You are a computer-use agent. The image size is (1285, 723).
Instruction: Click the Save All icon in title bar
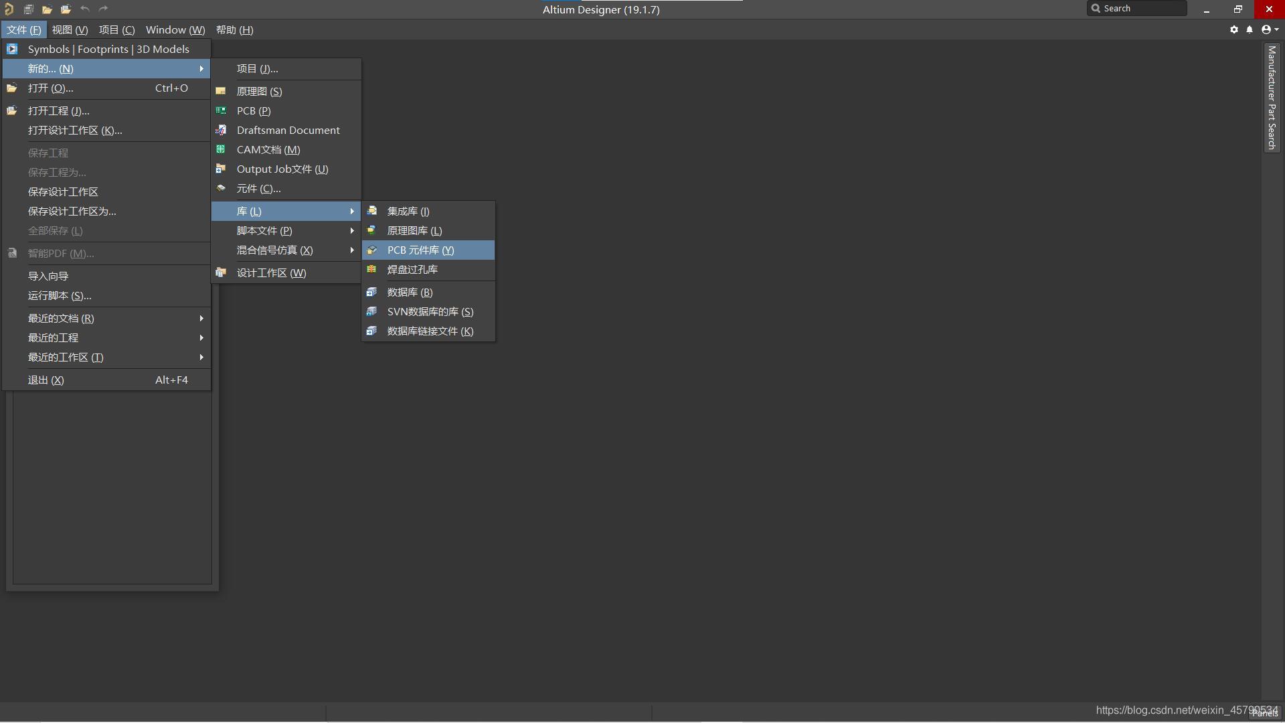(x=28, y=9)
